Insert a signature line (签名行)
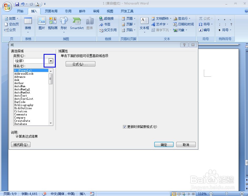248x196 pixels. click(182, 18)
